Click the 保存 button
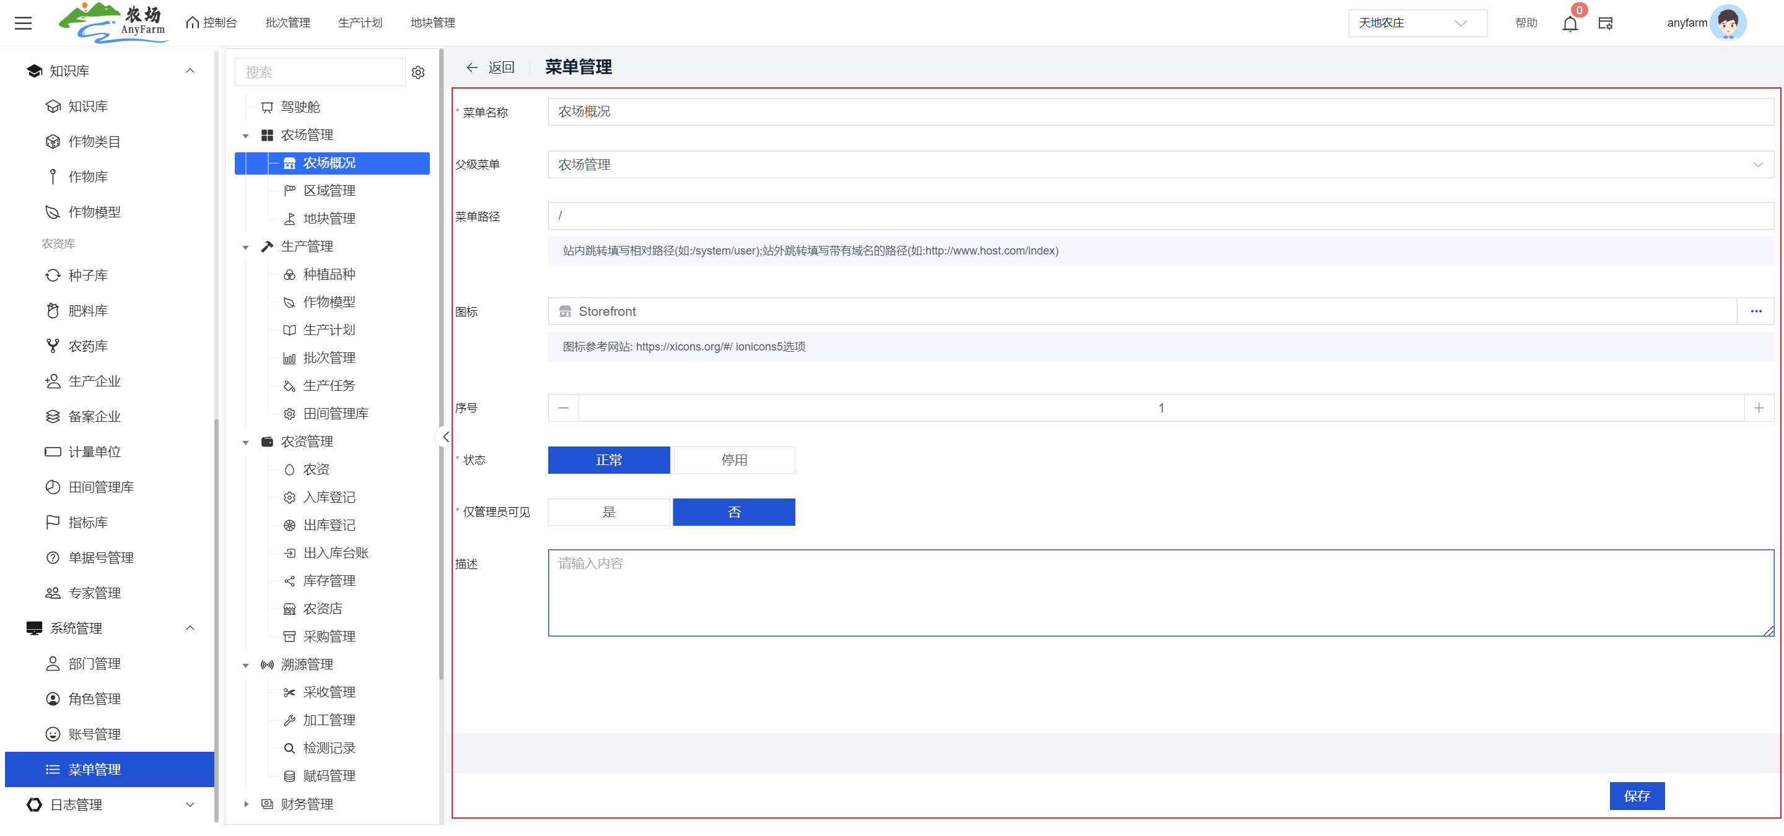This screenshot has height=836, width=1784. 1636,796
